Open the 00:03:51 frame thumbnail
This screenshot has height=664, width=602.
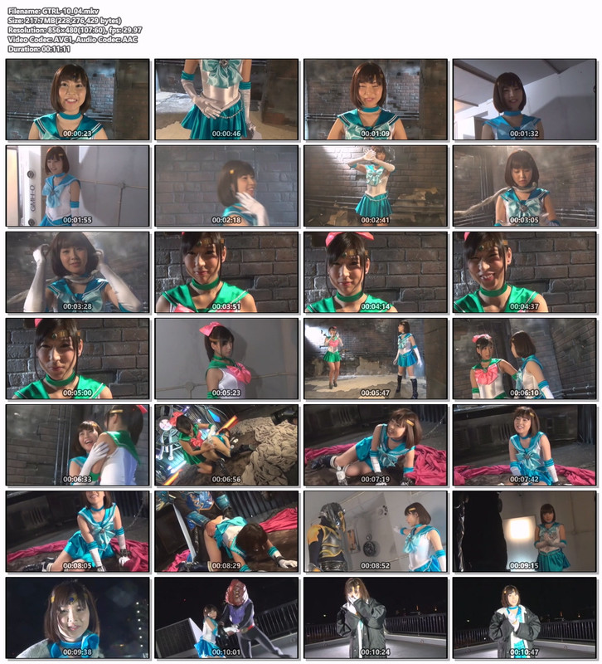click(x=226, y=272)
